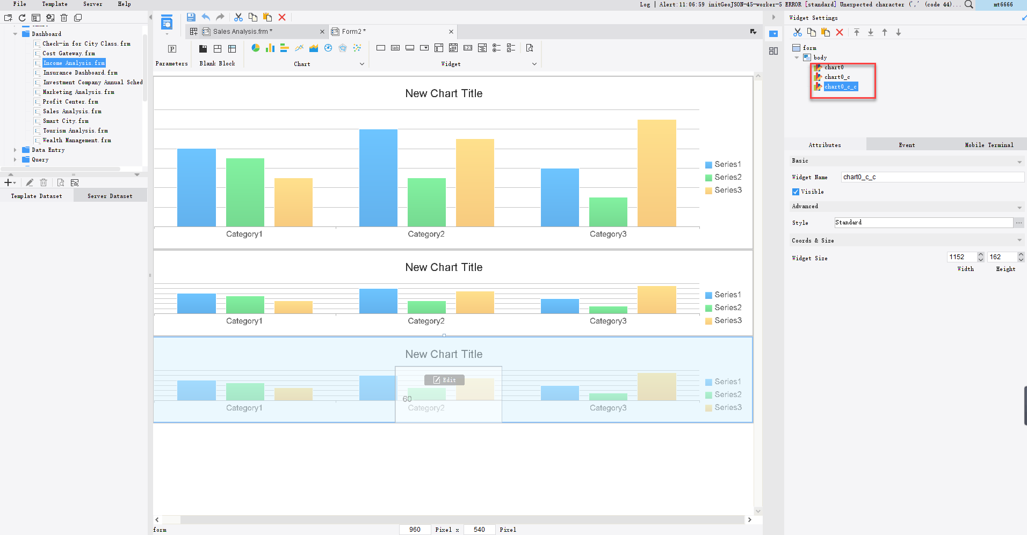Viewport: 1027px width, 535px height.
Task: Enable the Visible checkbox for chart0_c_c
Action: 796,192
